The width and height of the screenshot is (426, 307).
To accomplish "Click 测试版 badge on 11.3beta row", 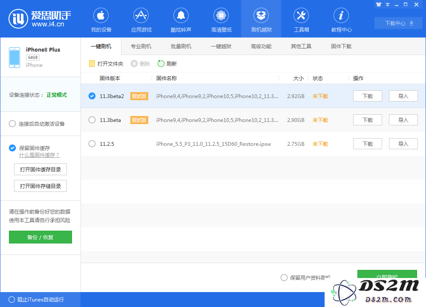I will [x=139, y=120].
